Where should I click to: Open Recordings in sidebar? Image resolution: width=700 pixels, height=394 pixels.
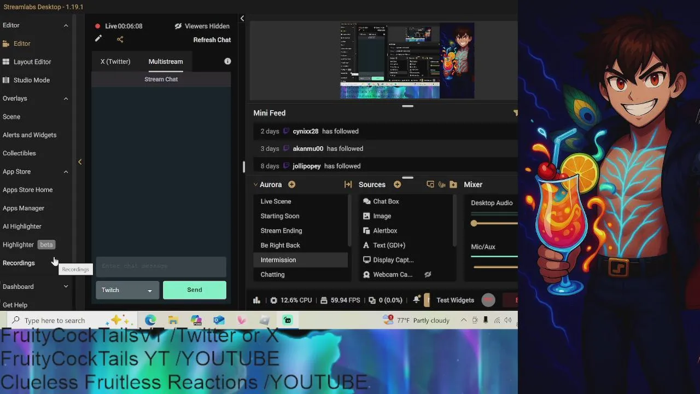19,263
